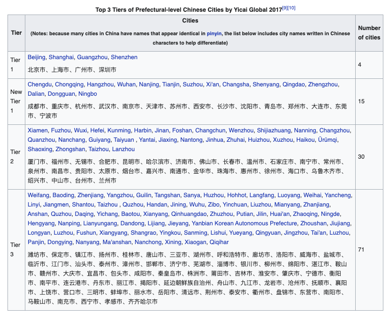Click the 'Cities' column heading
The image size is (389, 314).
point(191,21)
